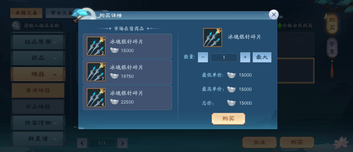Expand the 极品琴箫 category
The image size is (353, 152).
point(38,42)
